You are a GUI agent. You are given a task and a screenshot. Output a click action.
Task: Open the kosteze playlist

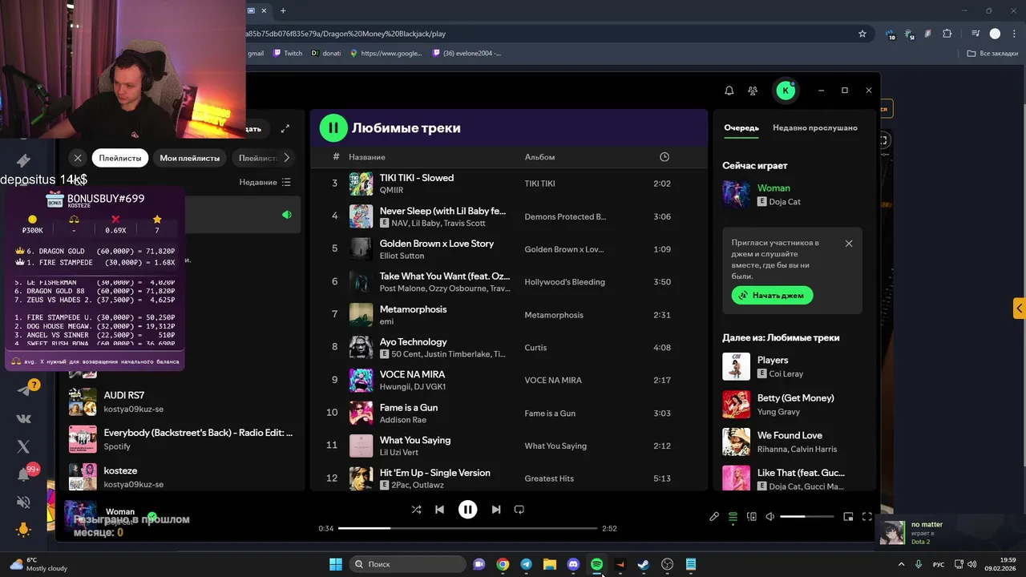[182, 478]
